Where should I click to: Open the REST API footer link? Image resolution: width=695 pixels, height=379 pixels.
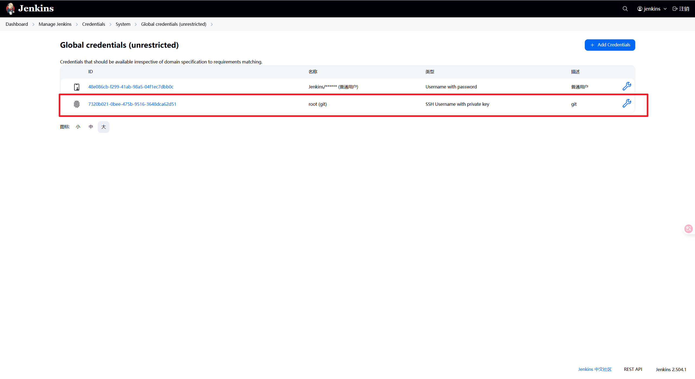(633, 369)
